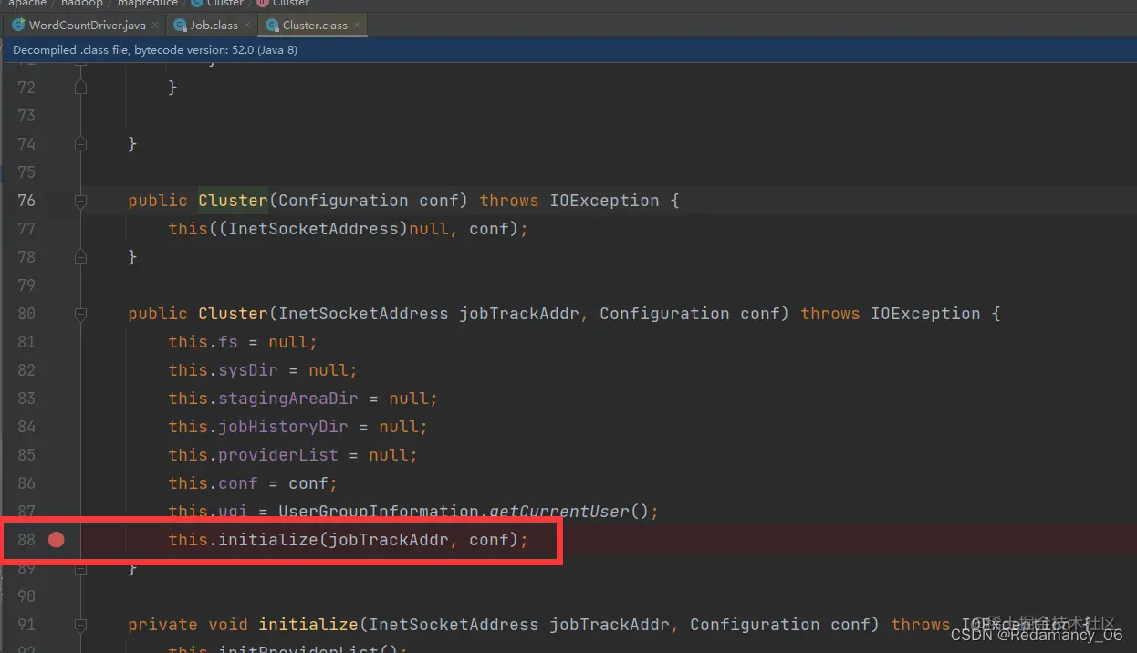Select the Cluster.class editor tab

314,26
